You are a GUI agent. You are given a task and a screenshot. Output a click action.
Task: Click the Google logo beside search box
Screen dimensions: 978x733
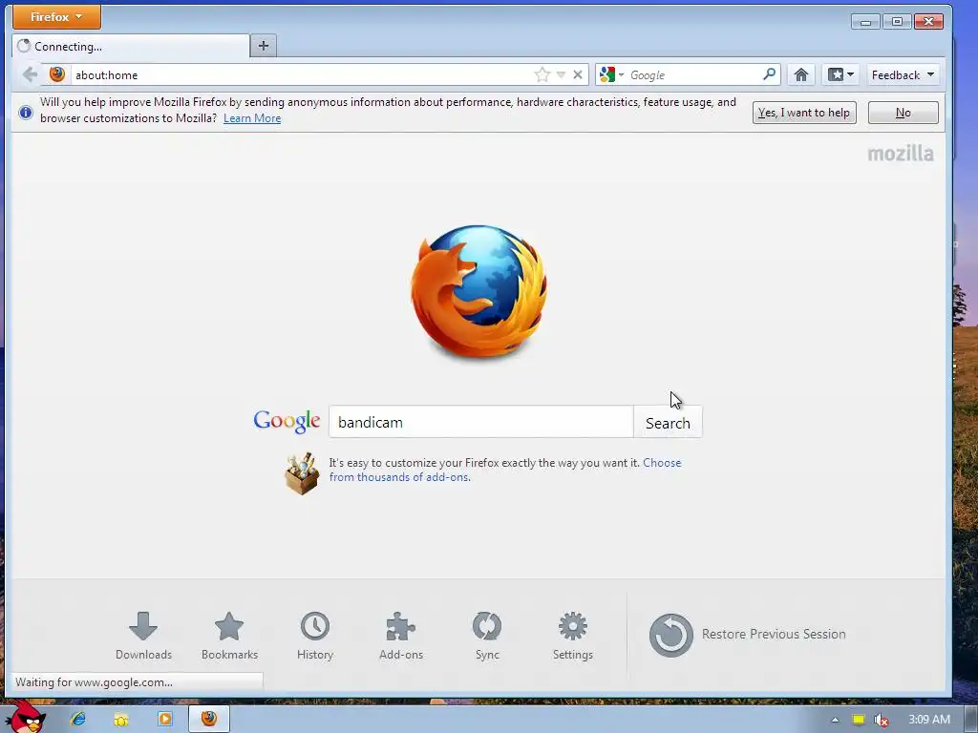287,421
